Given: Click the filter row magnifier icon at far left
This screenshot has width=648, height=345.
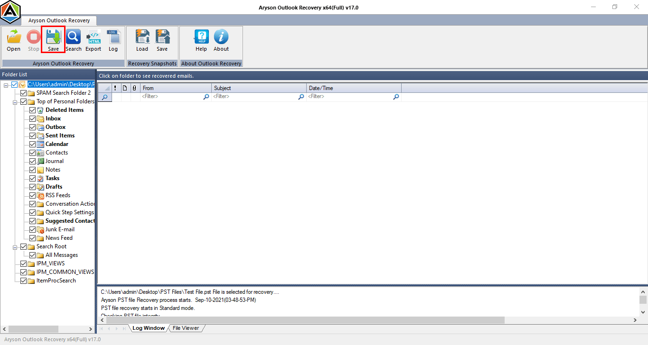Looking at the screenshot, I should pos(105,97).
